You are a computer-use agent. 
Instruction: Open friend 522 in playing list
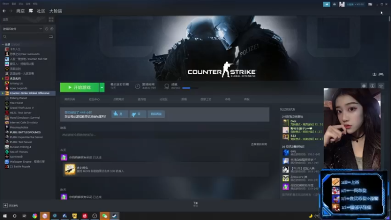pos(302,137)
